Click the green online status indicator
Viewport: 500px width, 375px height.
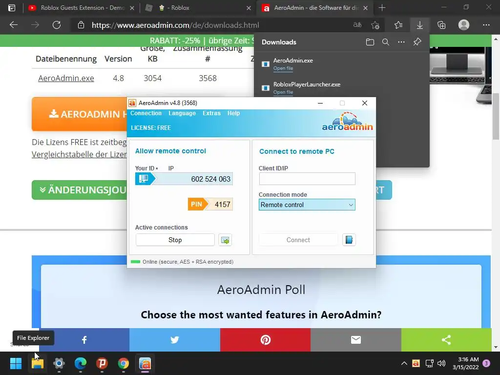click(136, 262)
